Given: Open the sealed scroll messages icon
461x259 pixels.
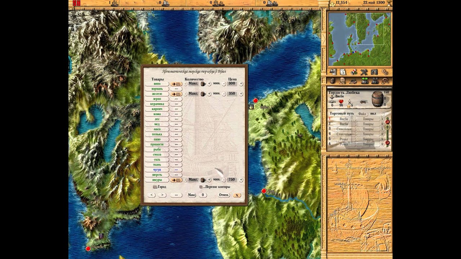Looking at the screenshot, I should coord(354,72).
